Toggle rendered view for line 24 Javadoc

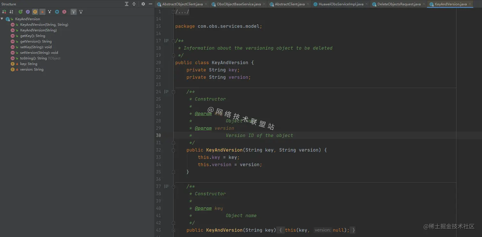tap(166, 92)
